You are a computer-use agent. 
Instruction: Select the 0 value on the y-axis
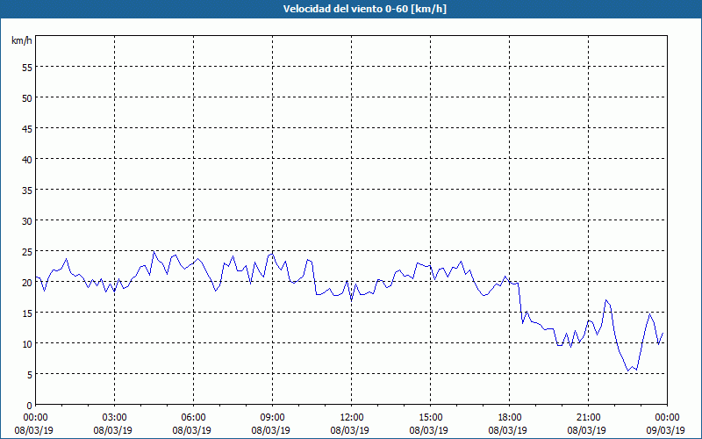(x=30, y=406)
